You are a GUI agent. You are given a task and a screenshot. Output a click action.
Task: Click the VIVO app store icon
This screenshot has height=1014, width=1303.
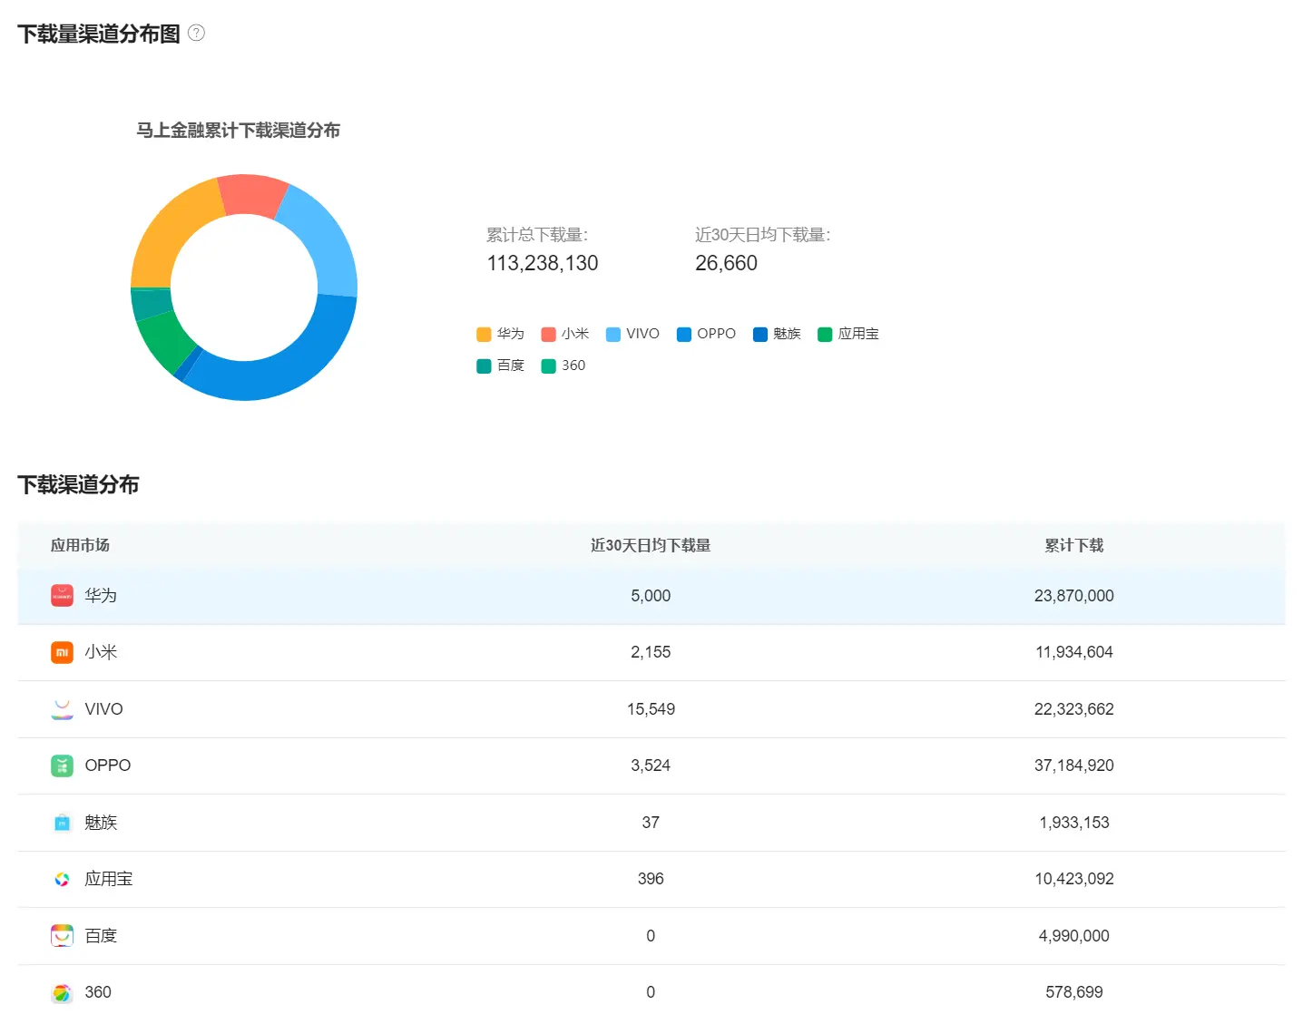(61, 708)
